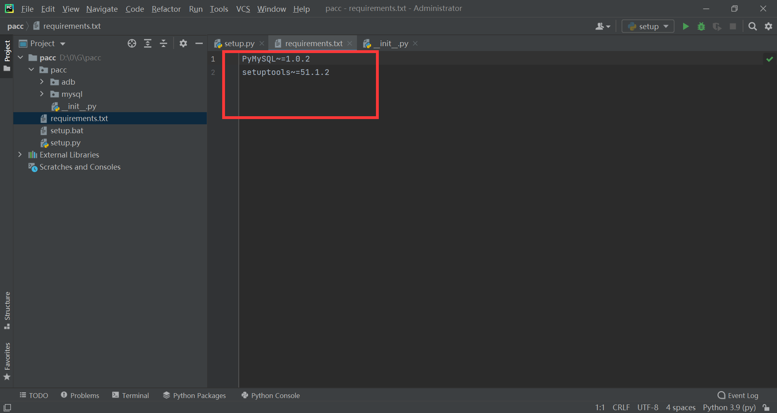
Task: Start debugging with the debug icon
Action: tap(701, 26)
